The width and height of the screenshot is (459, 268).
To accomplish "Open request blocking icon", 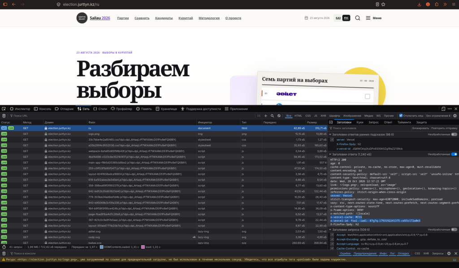I will (x=279, y=116).
